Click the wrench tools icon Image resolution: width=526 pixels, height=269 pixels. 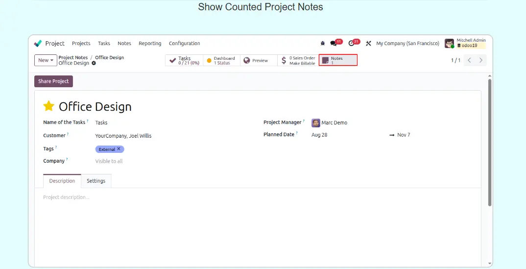click(368, 44)
